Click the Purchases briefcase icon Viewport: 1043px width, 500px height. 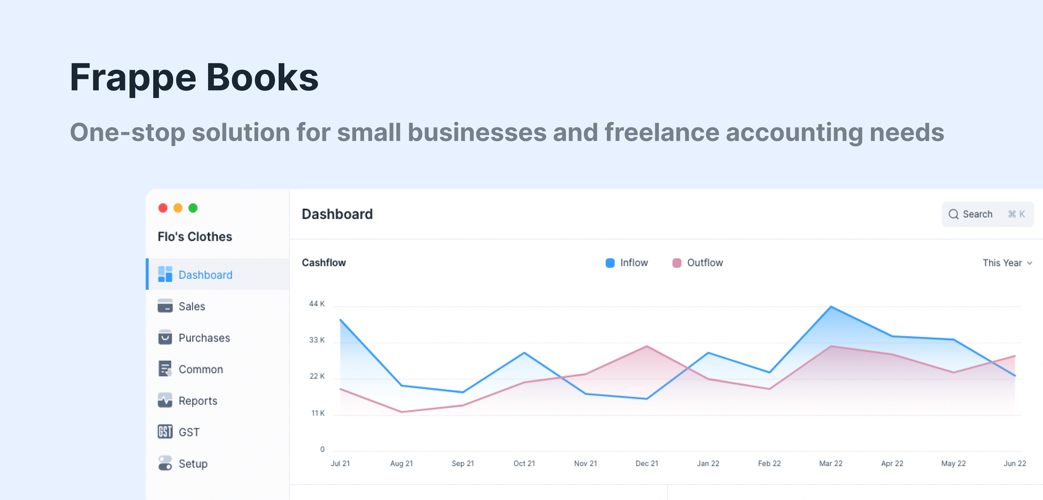pos(165,337)
